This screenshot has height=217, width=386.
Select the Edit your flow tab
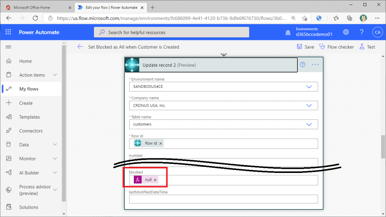coord(111,8)
